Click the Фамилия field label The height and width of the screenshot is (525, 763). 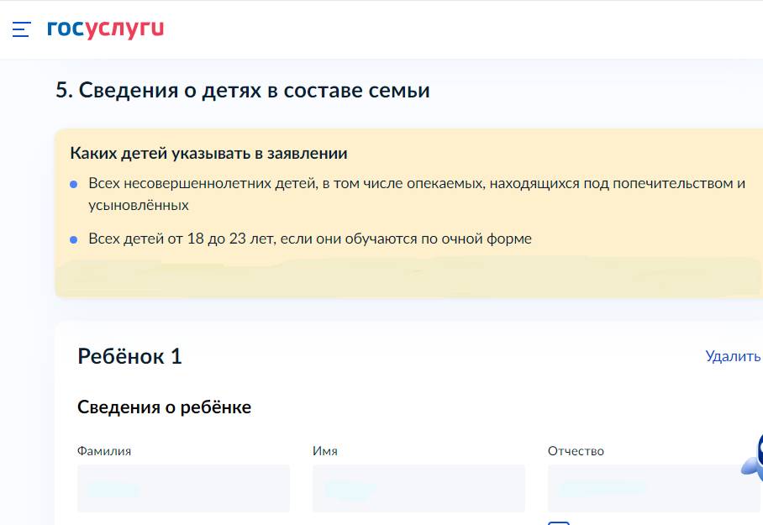point(105,450)
